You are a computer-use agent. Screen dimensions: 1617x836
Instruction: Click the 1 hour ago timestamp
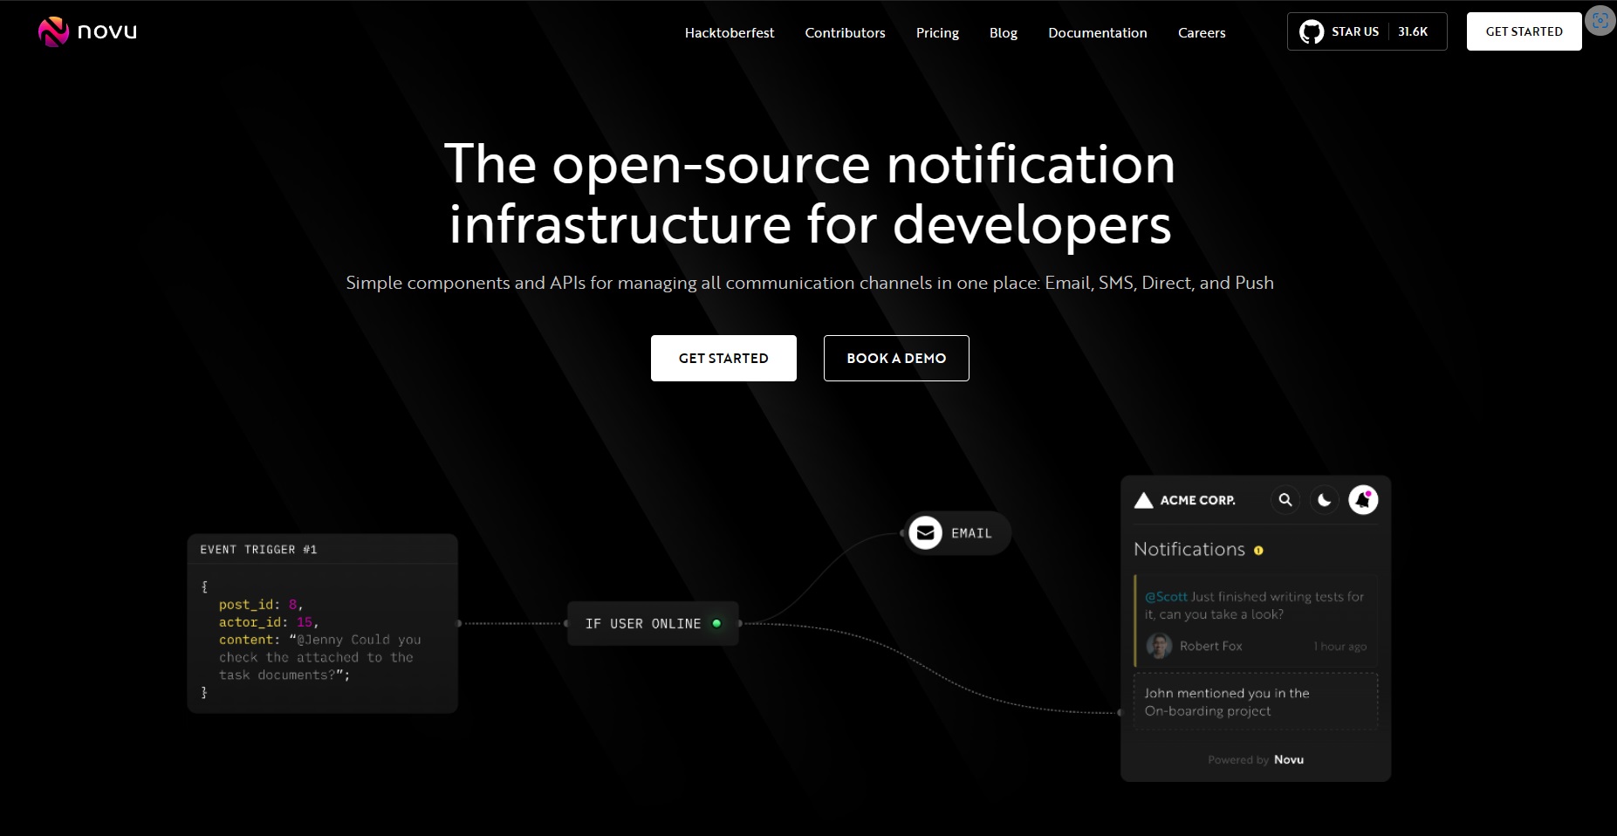pos(1340,647)
